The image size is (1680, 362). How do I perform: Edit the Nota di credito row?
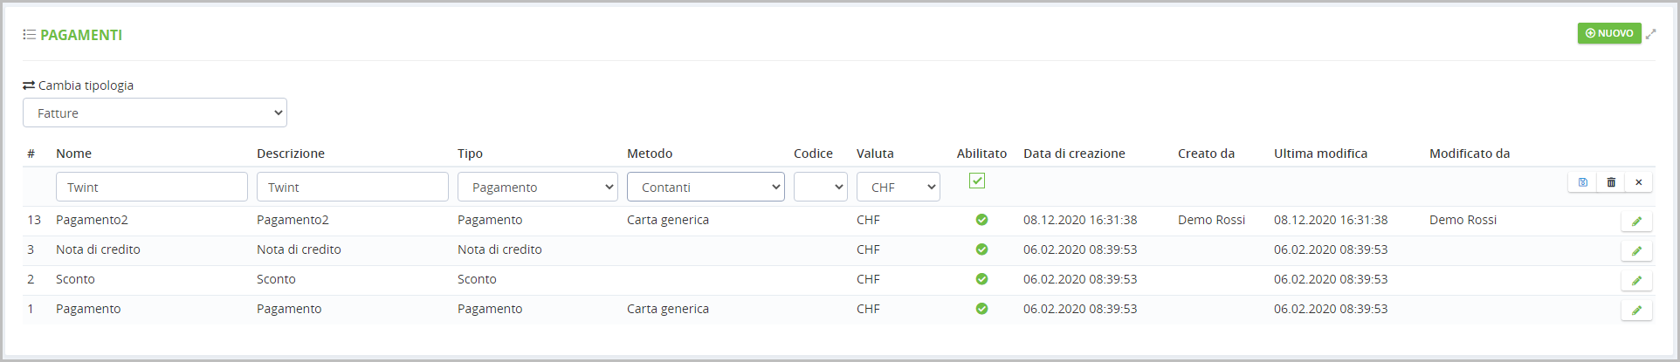point(1636,251)
